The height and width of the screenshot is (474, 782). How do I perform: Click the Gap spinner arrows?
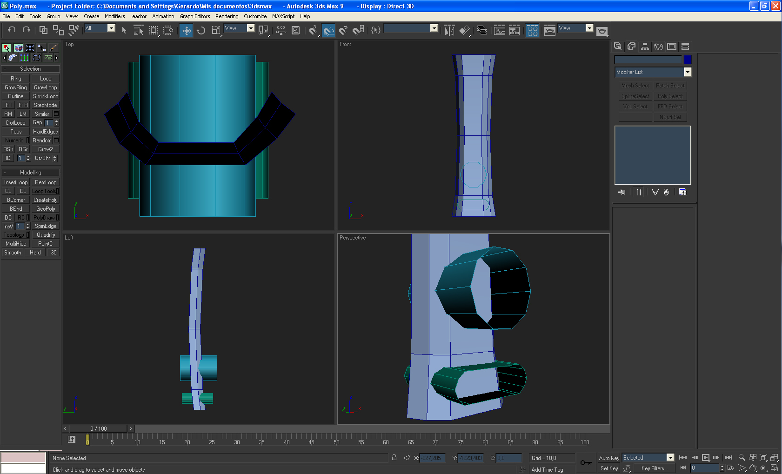tap(57, 123)
